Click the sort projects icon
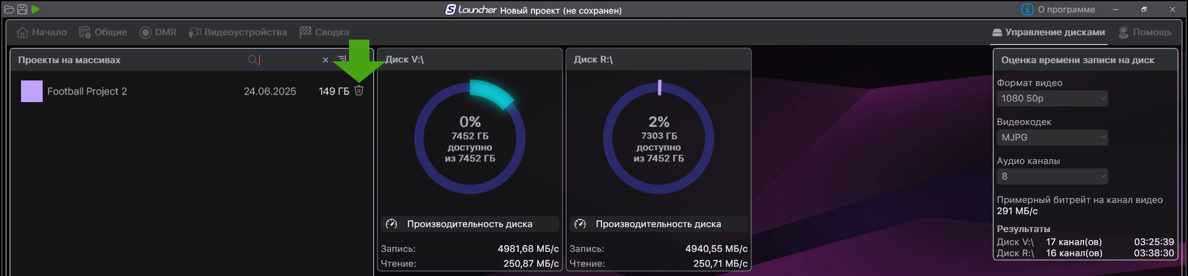Screen dimensions: 1188x276 coord(342,59)
